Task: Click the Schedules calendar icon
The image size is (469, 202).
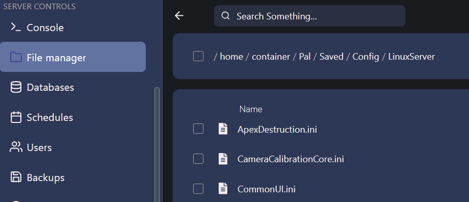Action: pyautogui.click(x=16, y=117)
